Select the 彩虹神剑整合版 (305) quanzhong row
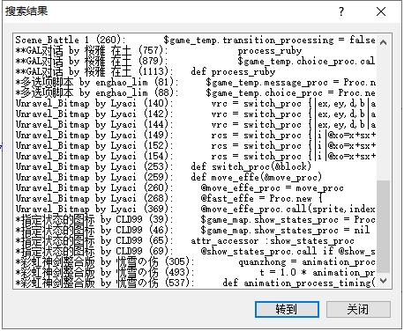Viewport: 404px width, 331px height. [x=195, y=261]
